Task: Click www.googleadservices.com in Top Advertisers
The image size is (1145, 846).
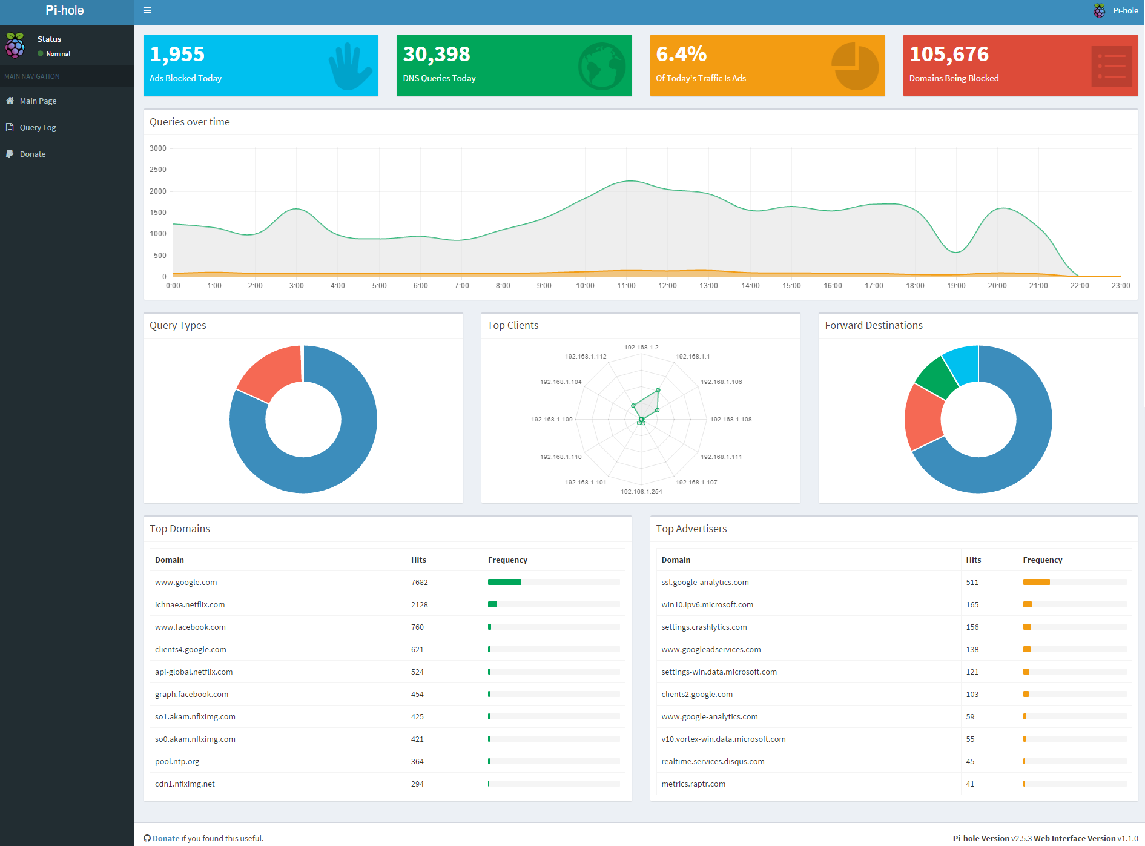Action: 711,649
